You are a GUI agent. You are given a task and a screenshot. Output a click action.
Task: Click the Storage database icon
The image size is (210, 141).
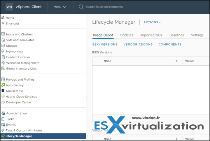[3, 46]
